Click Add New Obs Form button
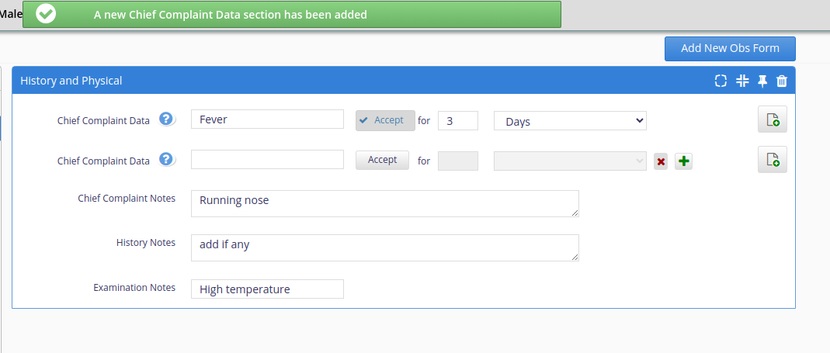 point(730,49)
